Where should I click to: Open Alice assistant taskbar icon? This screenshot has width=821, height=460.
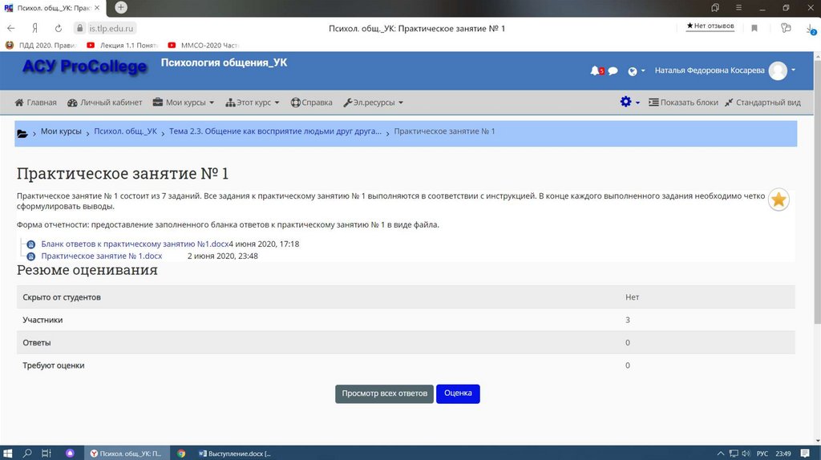coord(70,454)
